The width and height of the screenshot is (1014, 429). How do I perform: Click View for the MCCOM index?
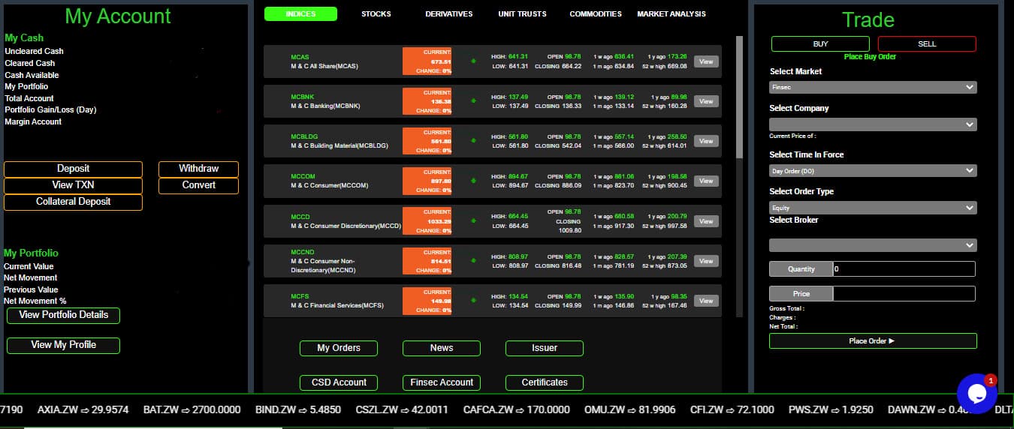tap(706, 181)
